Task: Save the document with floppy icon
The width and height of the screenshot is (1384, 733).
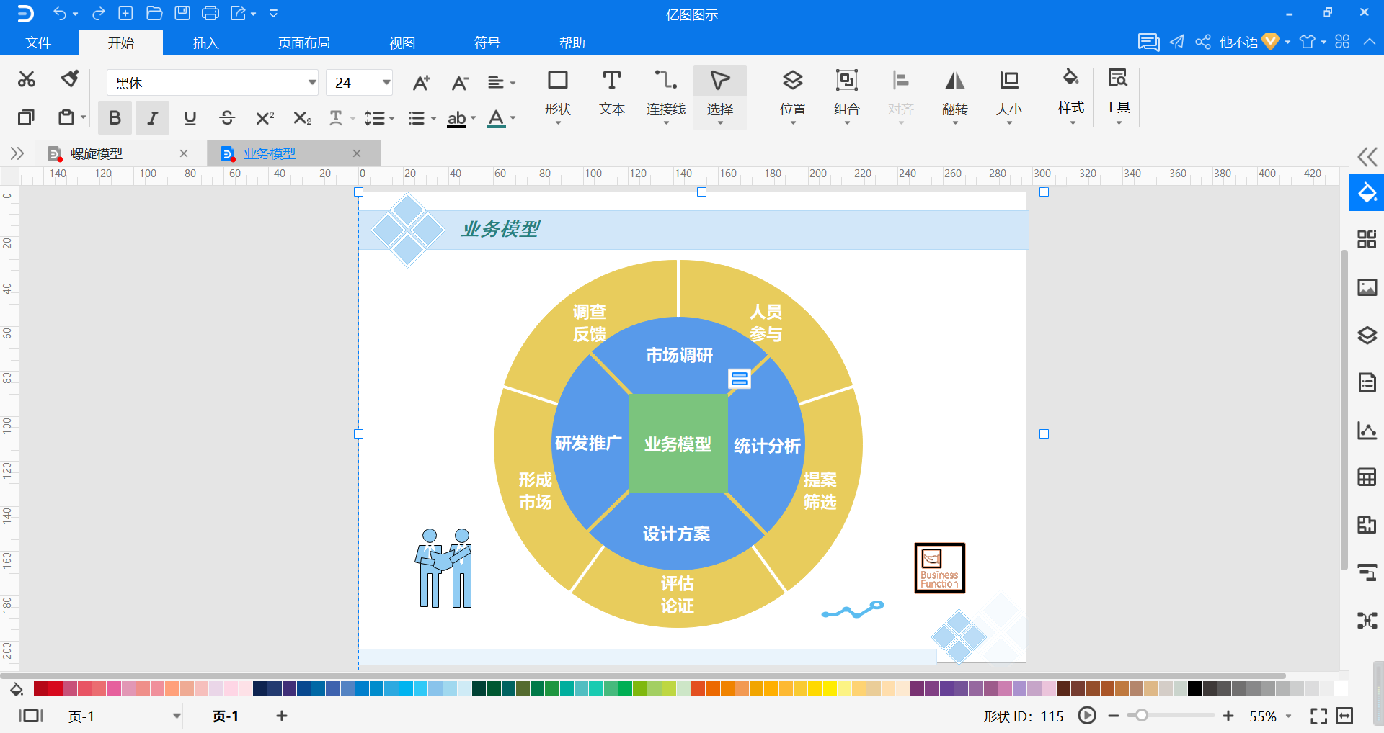Action: tap(182, 13)
